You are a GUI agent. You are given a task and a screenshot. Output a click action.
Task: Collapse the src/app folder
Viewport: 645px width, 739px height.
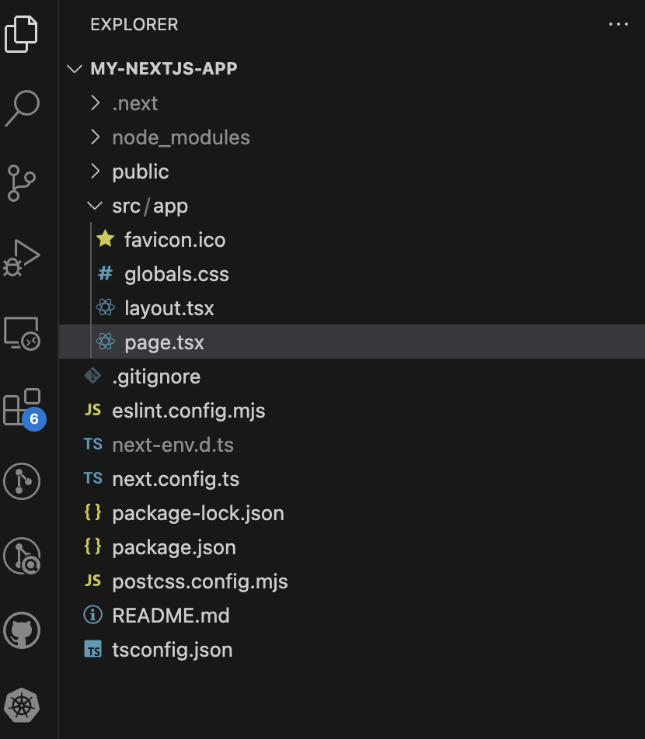[x=95, y=206]
